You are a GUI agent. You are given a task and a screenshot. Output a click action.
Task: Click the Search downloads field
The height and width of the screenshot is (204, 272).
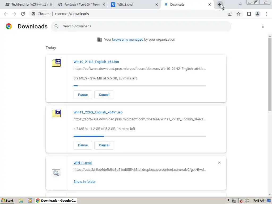click(141, 26)
